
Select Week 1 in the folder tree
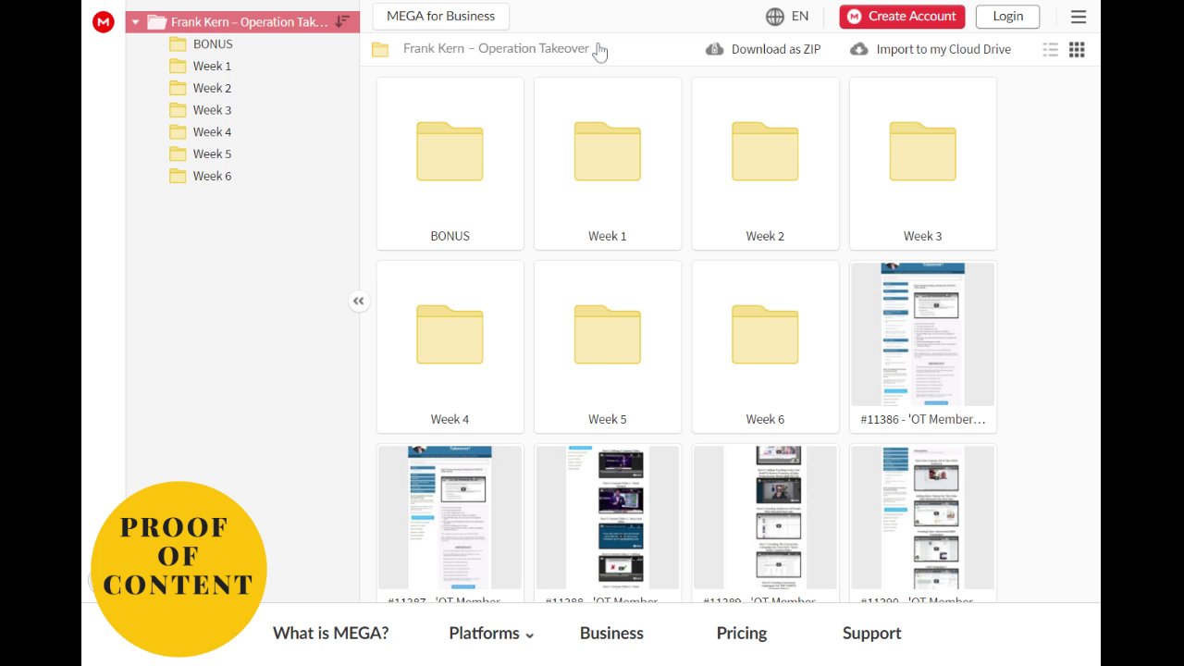(212, 66)
